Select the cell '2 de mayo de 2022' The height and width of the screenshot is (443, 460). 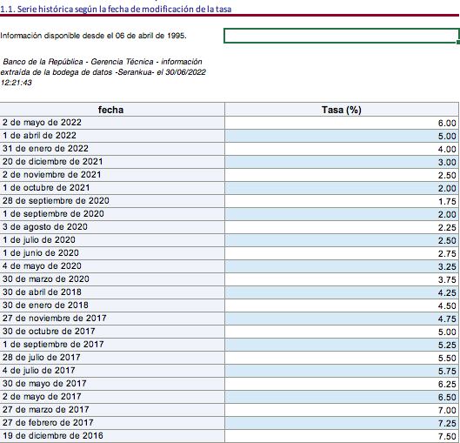pos(112,123)
